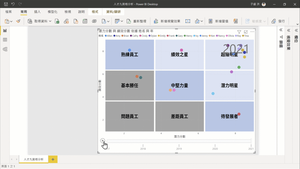Click the red data point in 待發展者
This screenshot has height=169, width=300.
click(239, 114)
